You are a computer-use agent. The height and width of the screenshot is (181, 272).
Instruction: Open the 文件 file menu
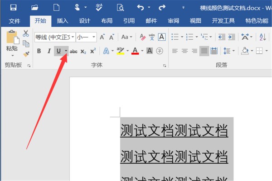[15, 21]
